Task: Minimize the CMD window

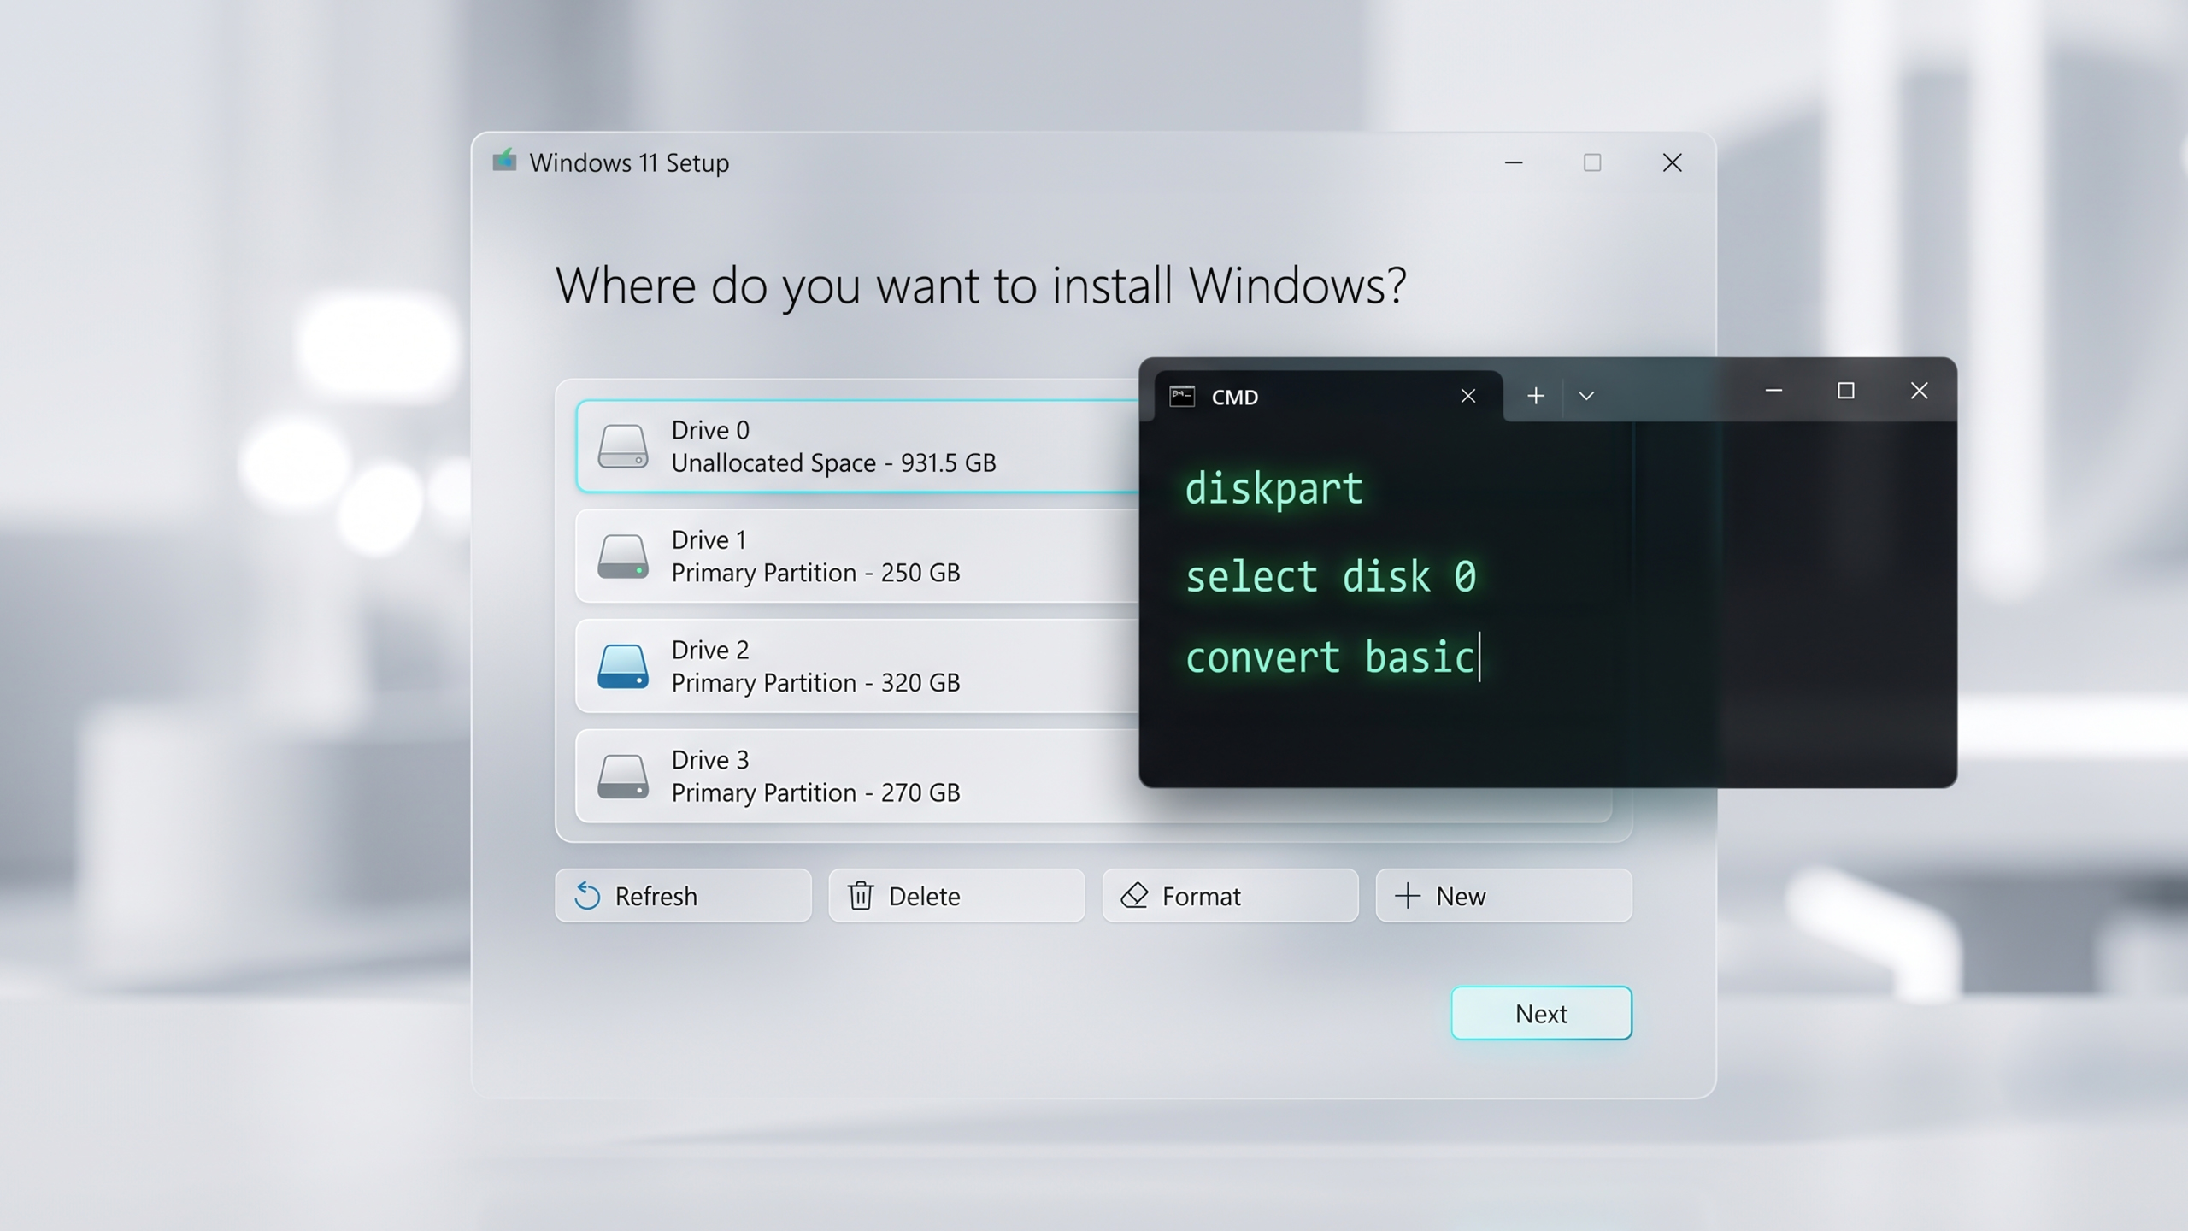Action: tap(1773, 391)
